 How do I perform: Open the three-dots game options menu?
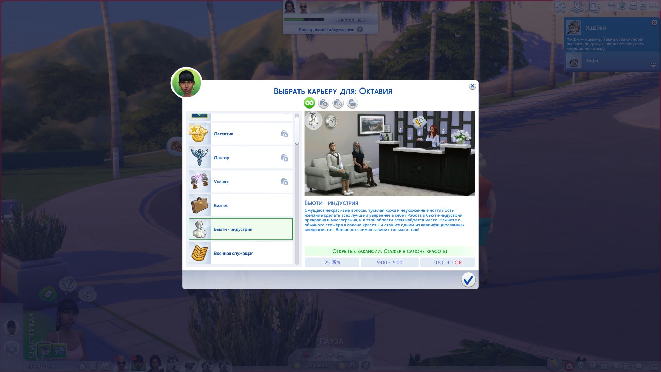tap(653, 6)
